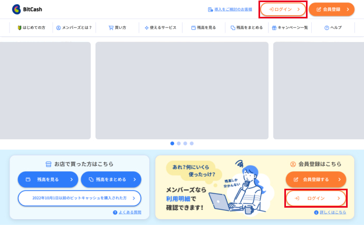Open the 使えるサービス menu item
The width and height of the screenshot is (364, 225).
161,27
